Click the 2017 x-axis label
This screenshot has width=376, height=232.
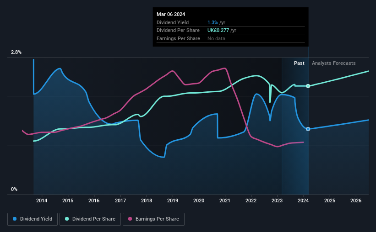[120, 200]
